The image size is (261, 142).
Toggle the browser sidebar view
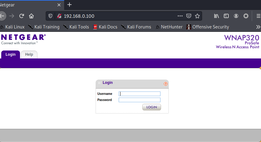pyautogui.click(x=226, y=16)
